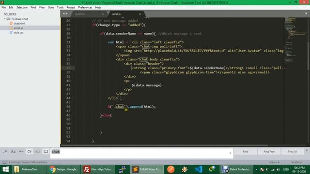
Task: Click the network signal tray icon
Action: (273, 170)
